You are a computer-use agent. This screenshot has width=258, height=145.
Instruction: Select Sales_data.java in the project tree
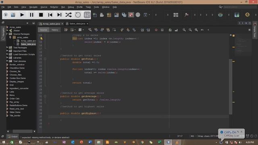(28, 44)
